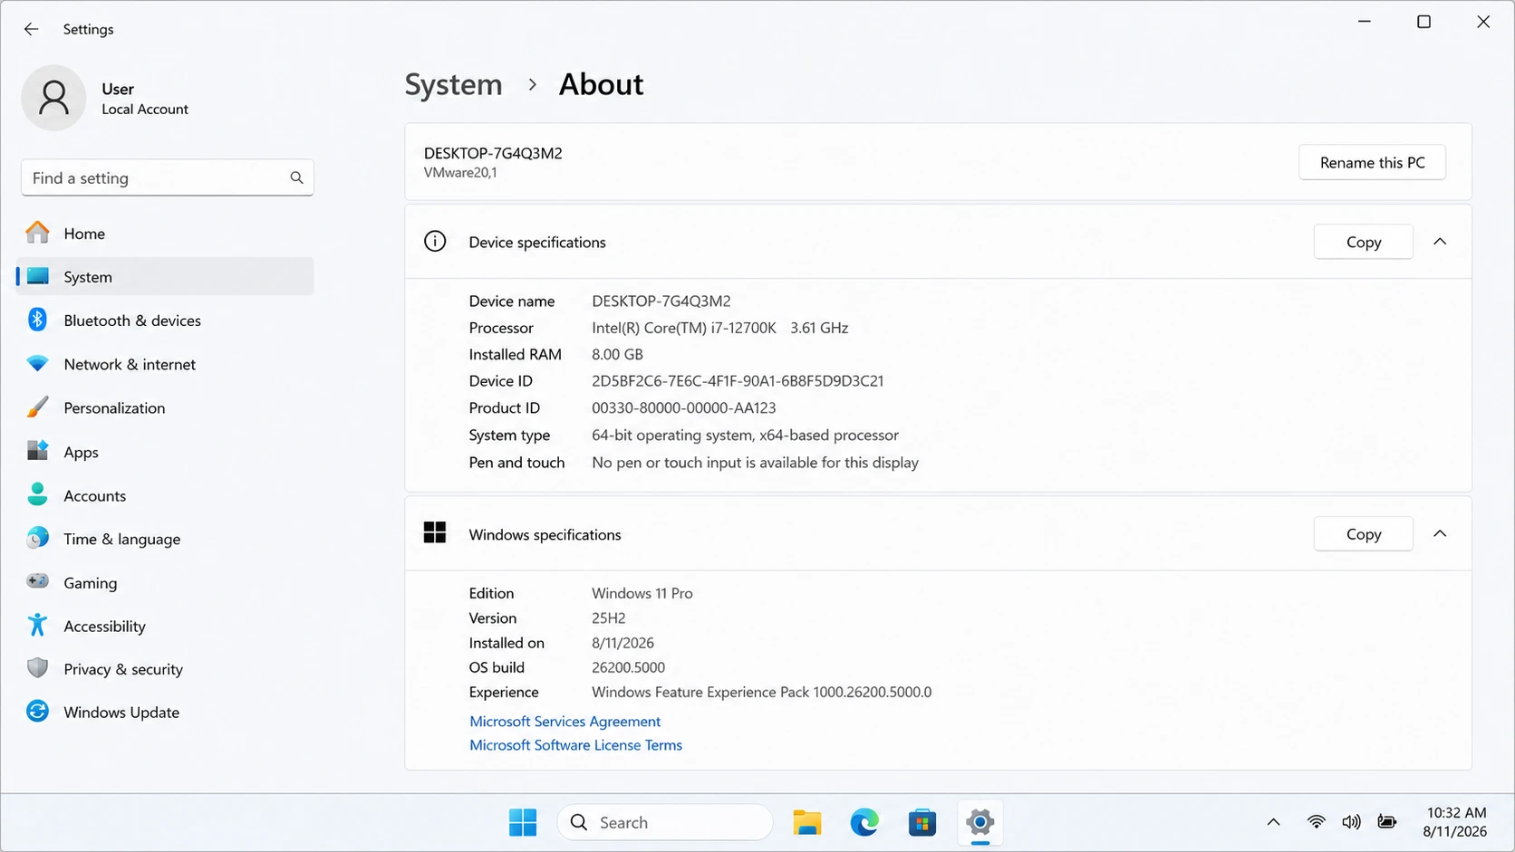Click the Accounts person icon
The height and width of the screenshot is (852, 1515).
click(37, 494)
